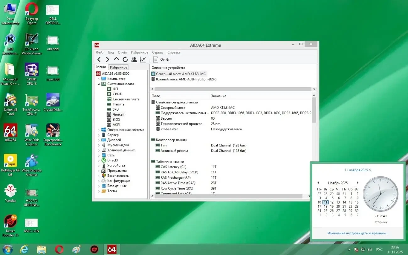Click AIDA64 icon in the taskbar
Image resolution: width=408 pixels, height=255 pixels.
coord(112,249)
